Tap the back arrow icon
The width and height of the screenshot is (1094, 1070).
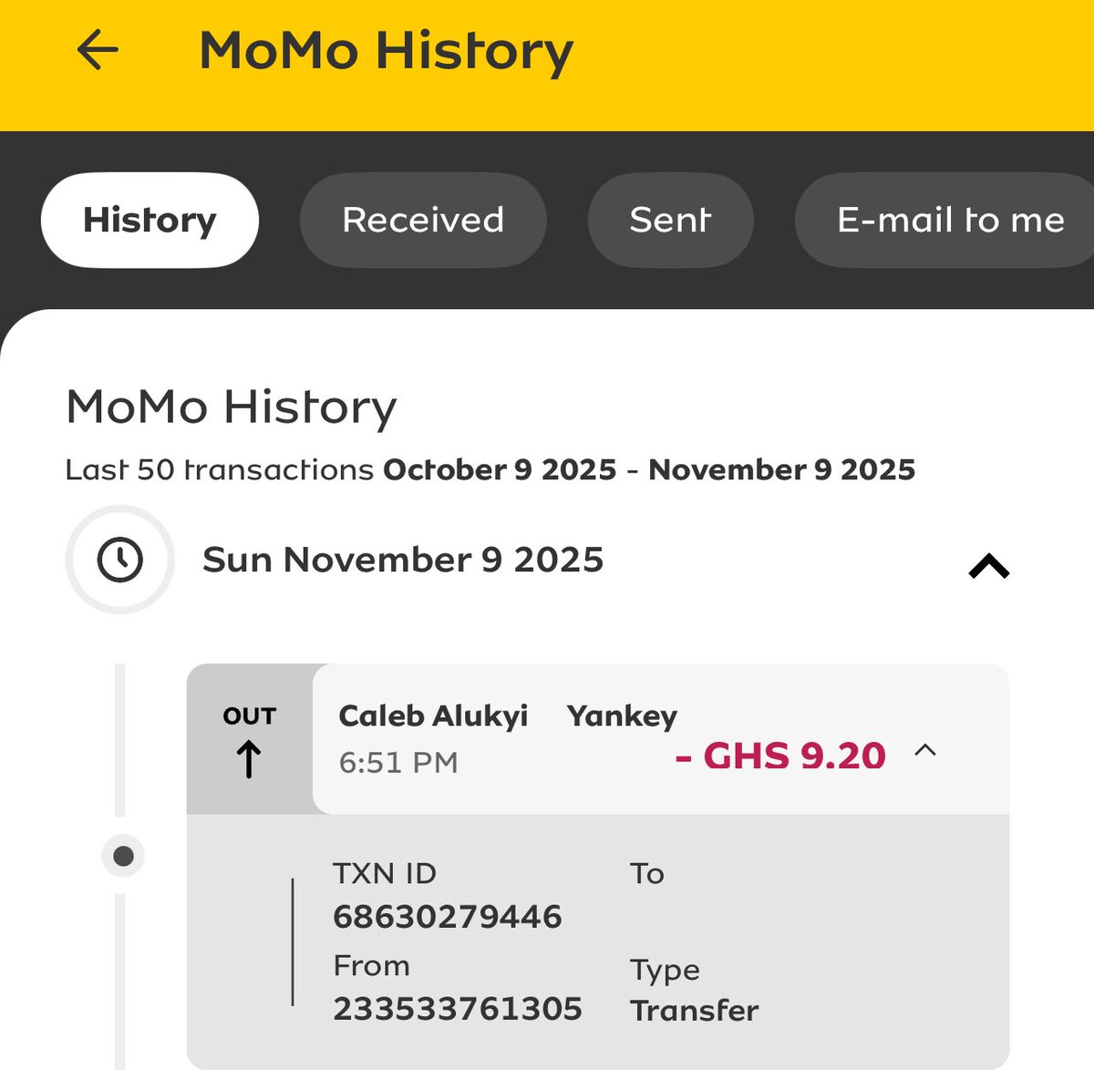coord(98,49)
